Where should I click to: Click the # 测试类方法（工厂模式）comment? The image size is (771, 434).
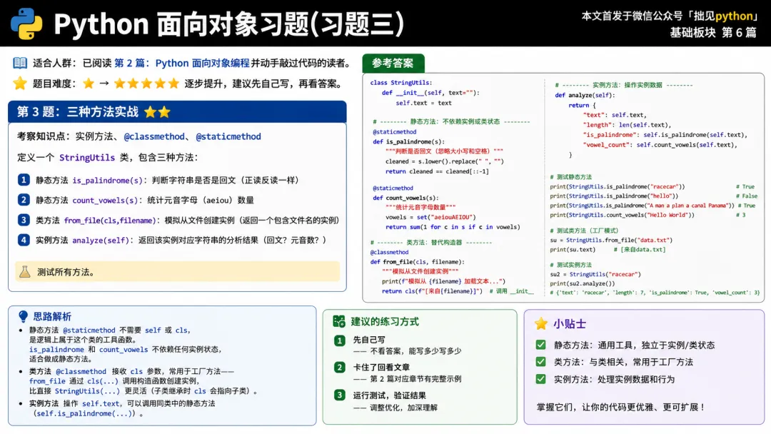coord(584,231)
